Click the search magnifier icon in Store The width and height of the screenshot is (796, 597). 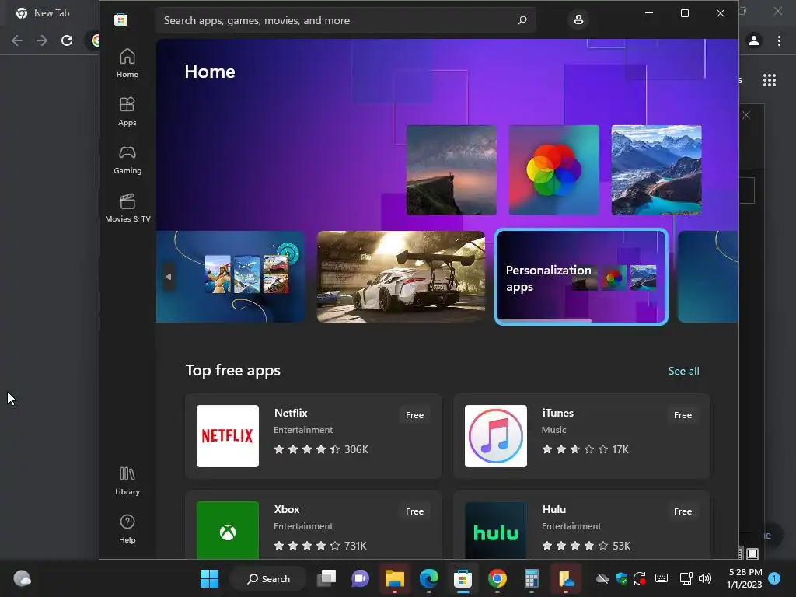pos(522,20)
